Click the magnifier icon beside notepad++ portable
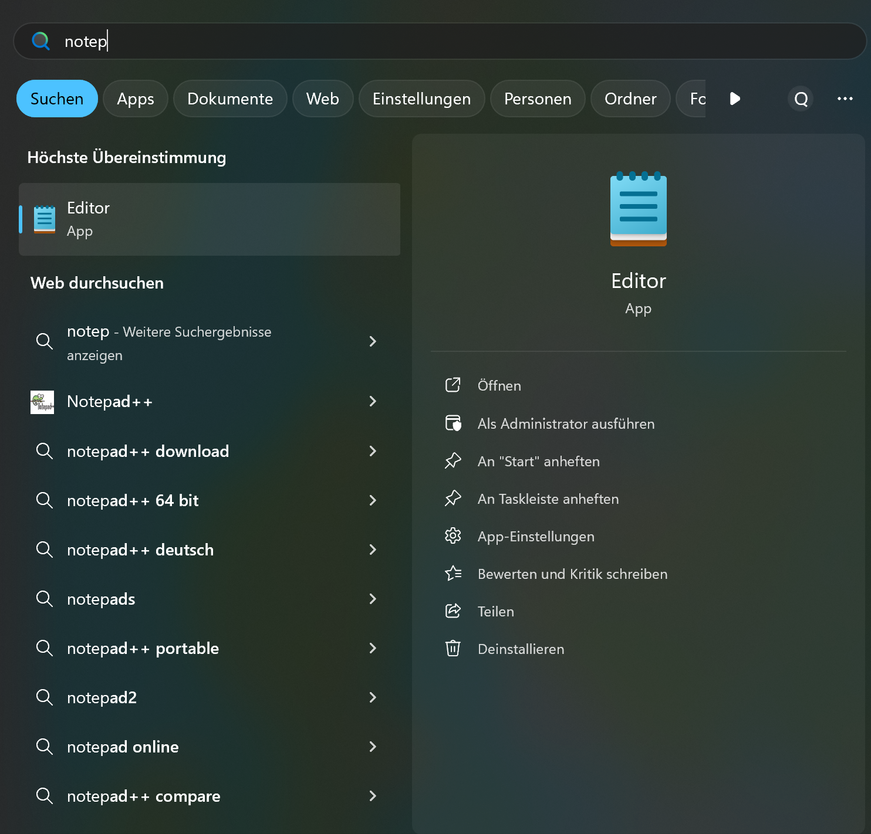Screen dimensions: 871x834 [45, 648]
